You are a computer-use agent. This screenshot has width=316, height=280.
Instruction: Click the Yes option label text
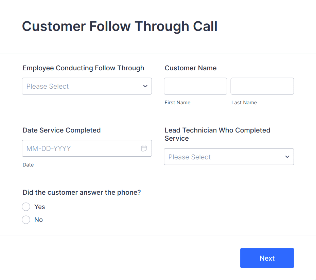pyautogui.click(x=39, y=207)
